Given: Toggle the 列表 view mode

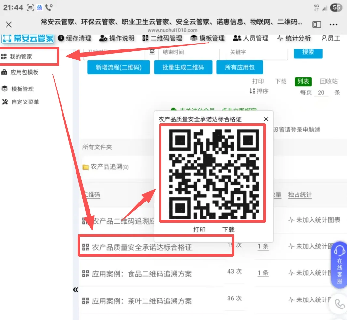Looking at the screenshot, I should 303,81.
